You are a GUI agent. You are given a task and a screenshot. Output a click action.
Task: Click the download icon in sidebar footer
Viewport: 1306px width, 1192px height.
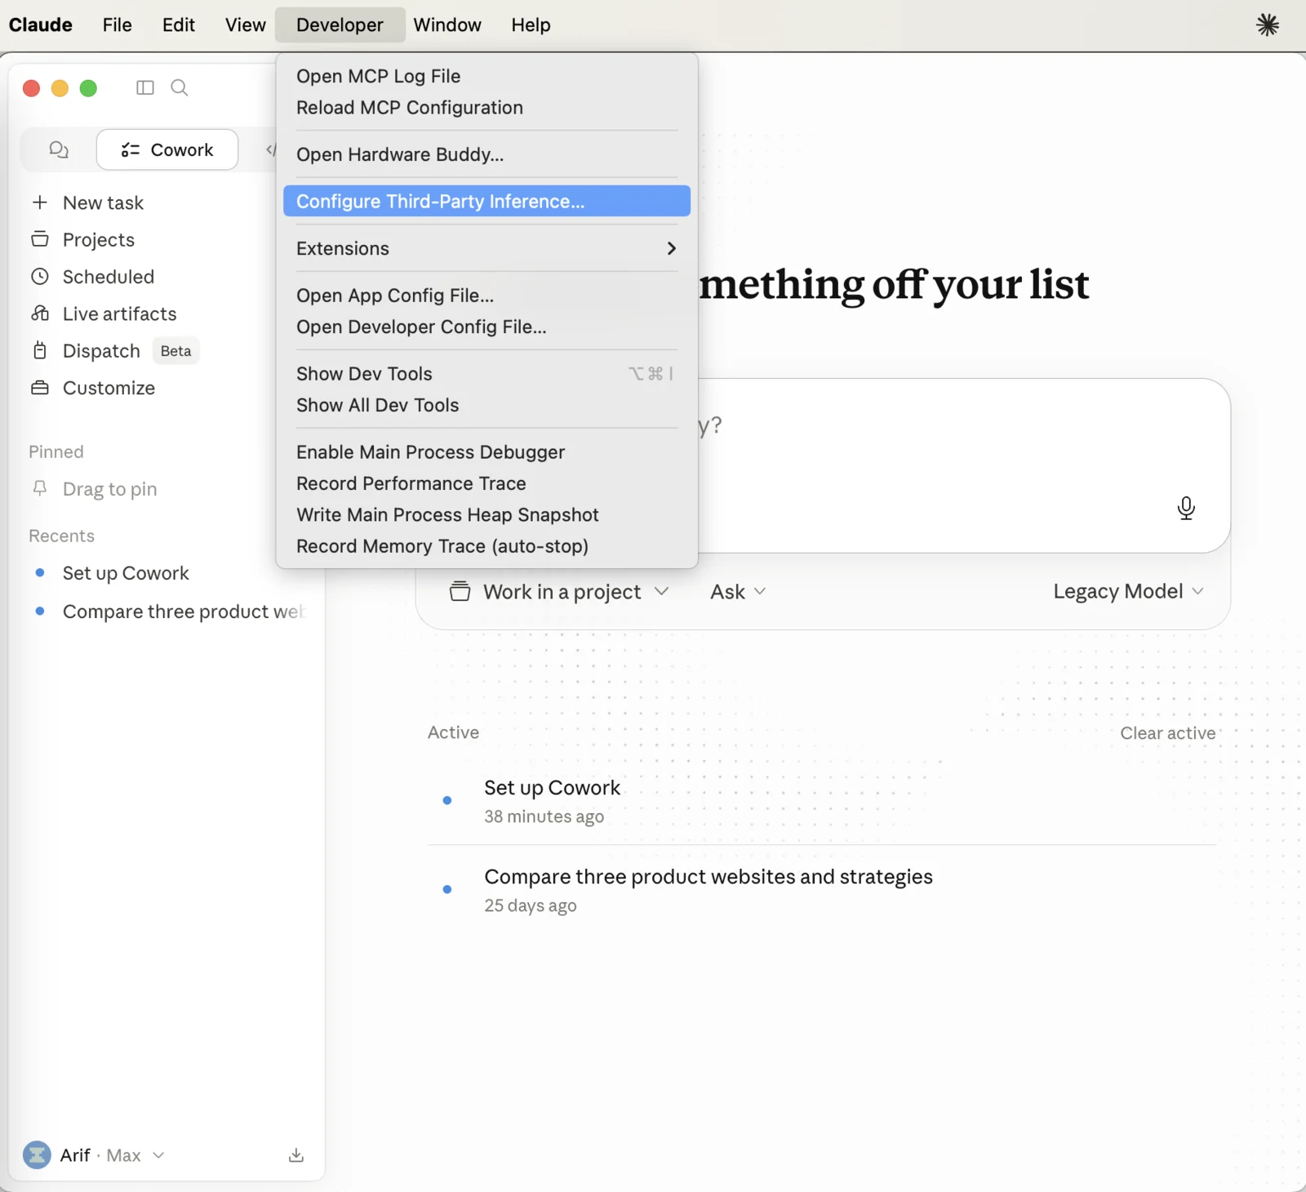pyautogui.click(x=296, y=1155)
